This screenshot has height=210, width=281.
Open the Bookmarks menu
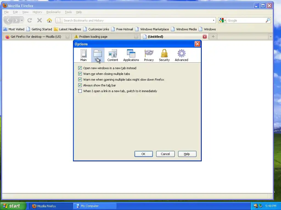[x=54, y=12]
